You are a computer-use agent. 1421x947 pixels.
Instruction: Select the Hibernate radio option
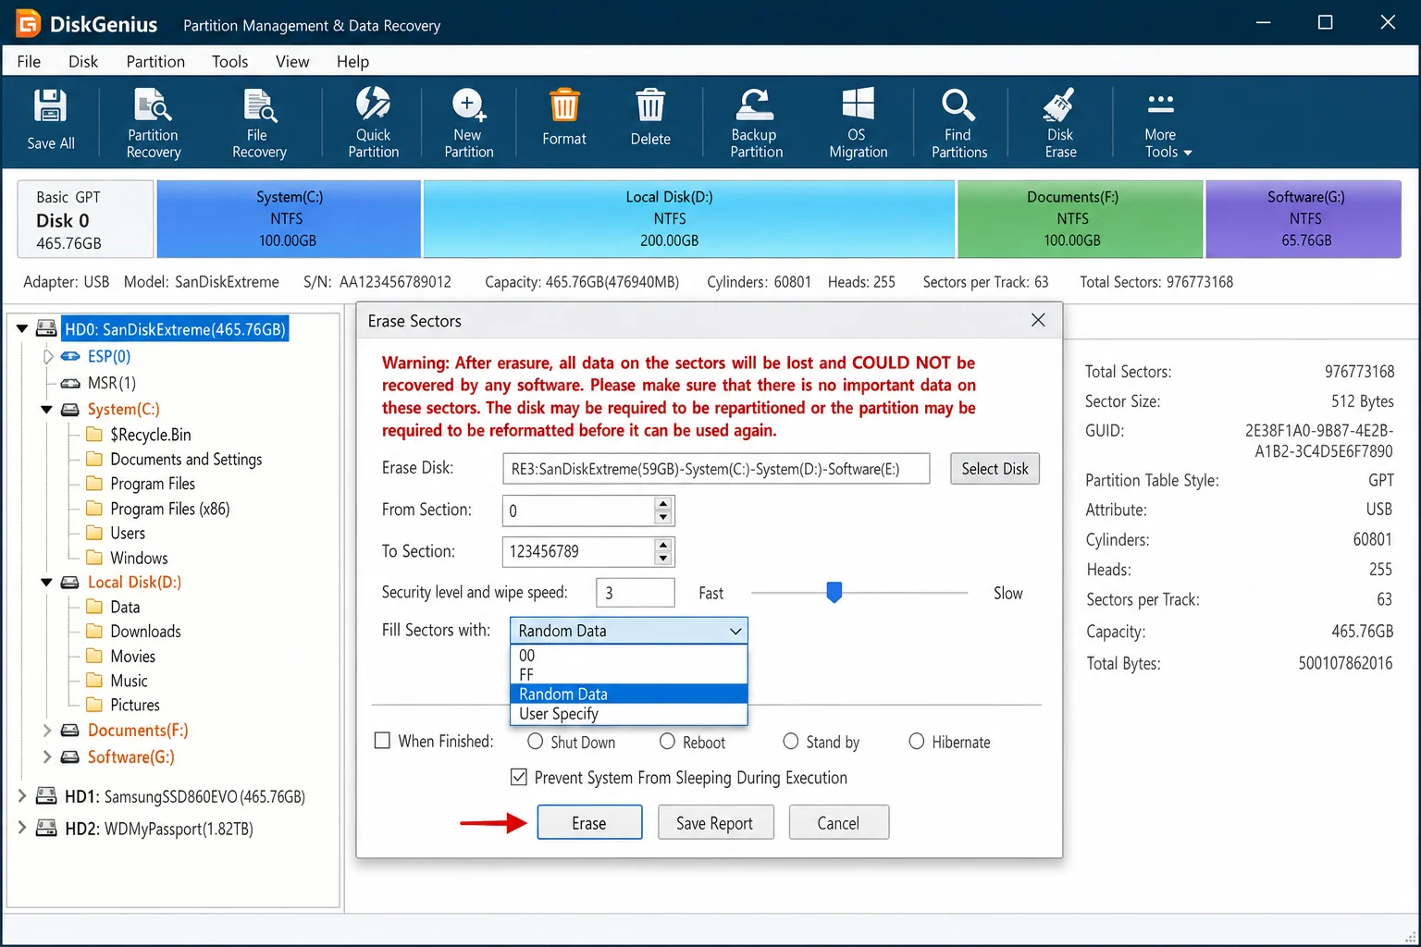click(x=916, y=742)
